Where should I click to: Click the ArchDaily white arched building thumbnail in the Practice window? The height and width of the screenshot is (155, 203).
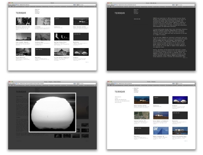point(180,100)
